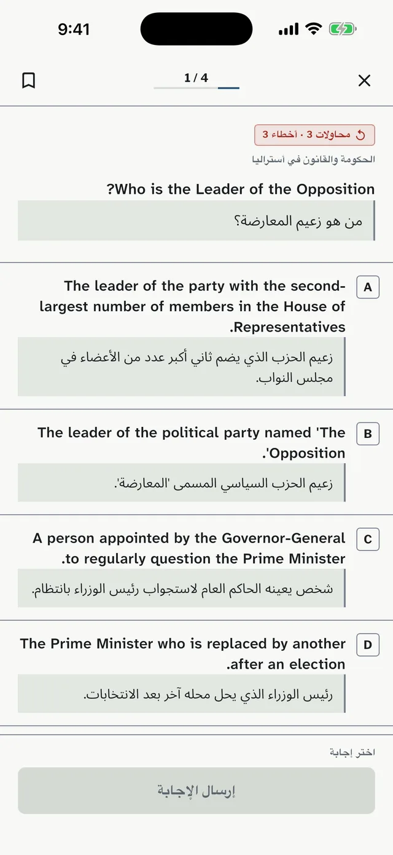Tap the battery icon in status bar
393x855 pixels.
(x=343, y=29)
